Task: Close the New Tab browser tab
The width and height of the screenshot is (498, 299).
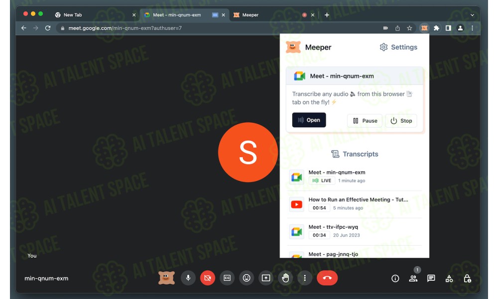Action: (x=134, y=15)
